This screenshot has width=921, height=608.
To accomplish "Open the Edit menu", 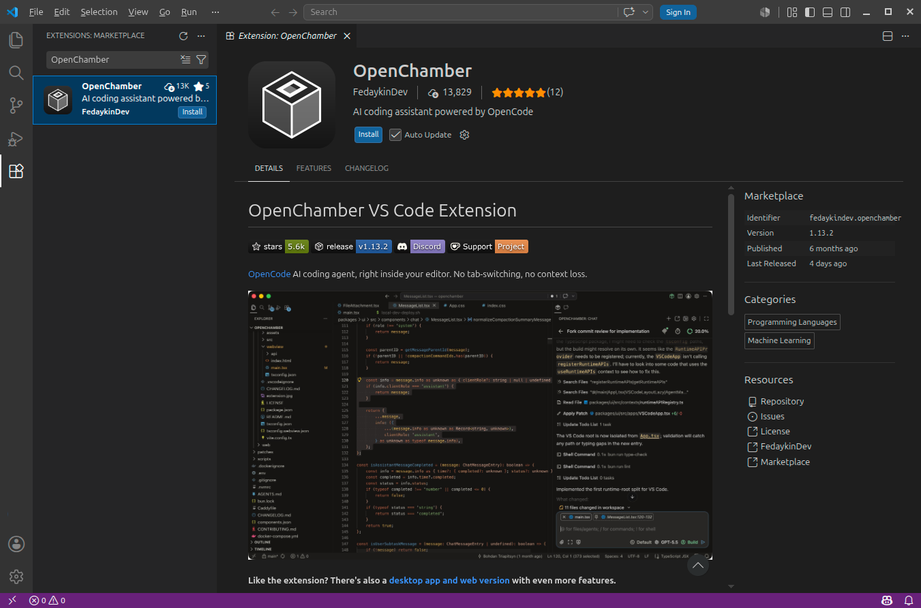I will [x=61, y=12].
